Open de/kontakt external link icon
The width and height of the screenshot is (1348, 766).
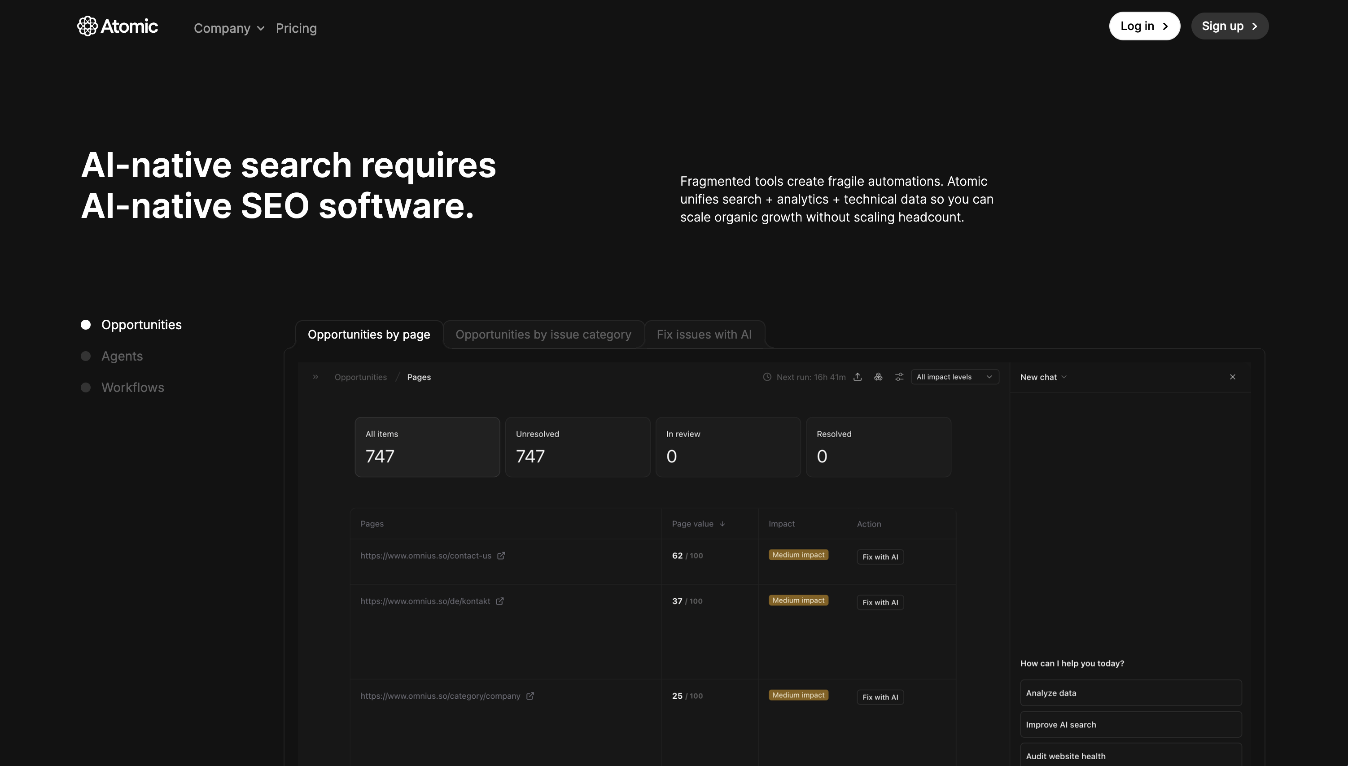[500, 601]
